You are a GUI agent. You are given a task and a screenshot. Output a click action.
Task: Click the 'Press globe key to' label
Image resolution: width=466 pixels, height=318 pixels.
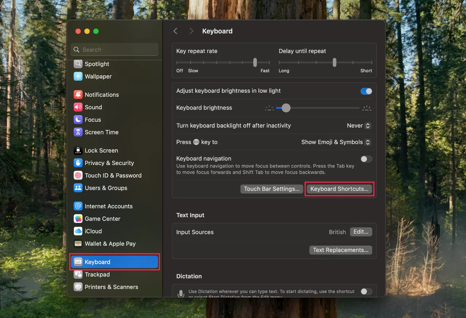tap(197, 142)
